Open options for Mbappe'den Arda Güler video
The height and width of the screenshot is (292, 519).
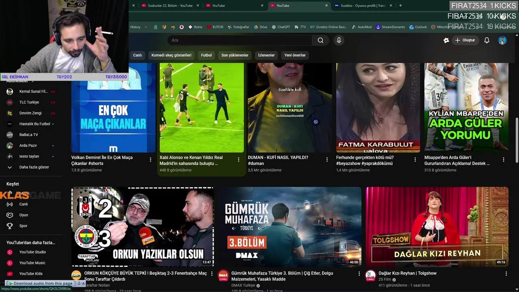click(504, 160)
